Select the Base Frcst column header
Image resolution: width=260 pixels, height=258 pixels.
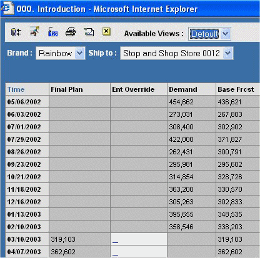(x=238, y=89)
